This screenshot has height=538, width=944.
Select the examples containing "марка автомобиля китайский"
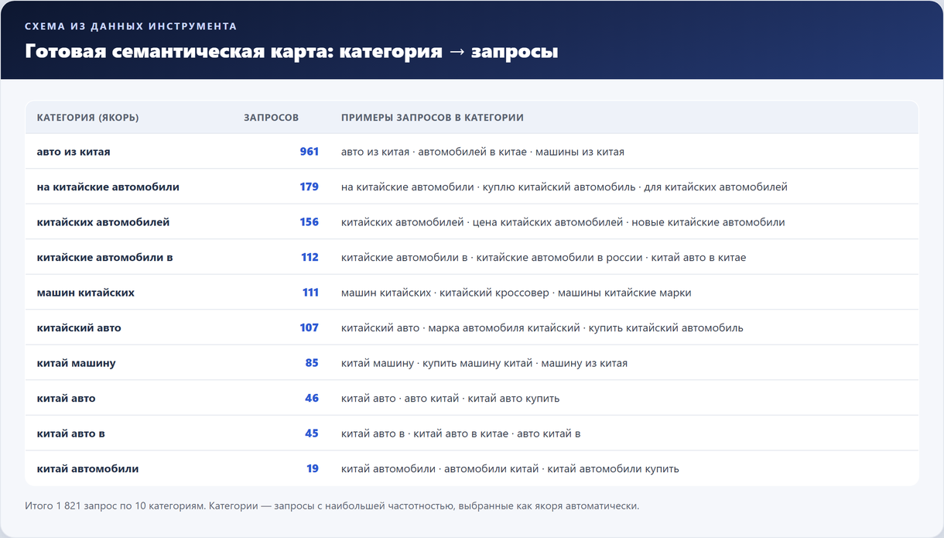click(542, 327)
